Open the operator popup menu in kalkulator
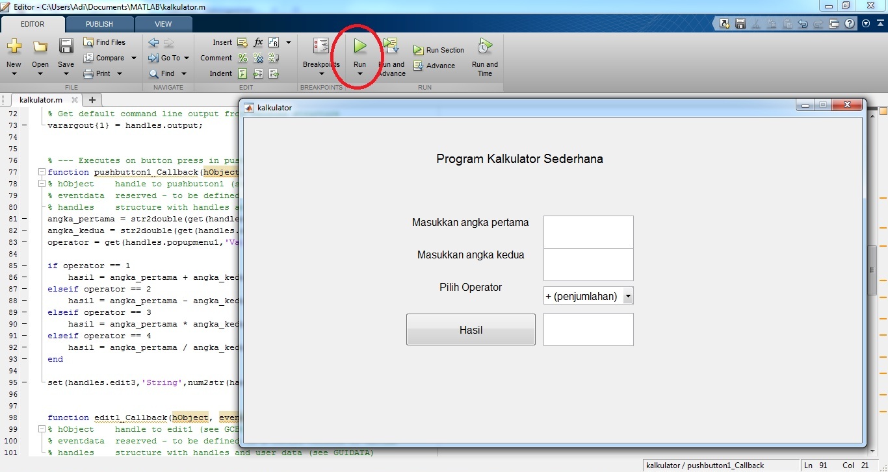This screenshot has width=888, height=472. [x=588, y=296]
